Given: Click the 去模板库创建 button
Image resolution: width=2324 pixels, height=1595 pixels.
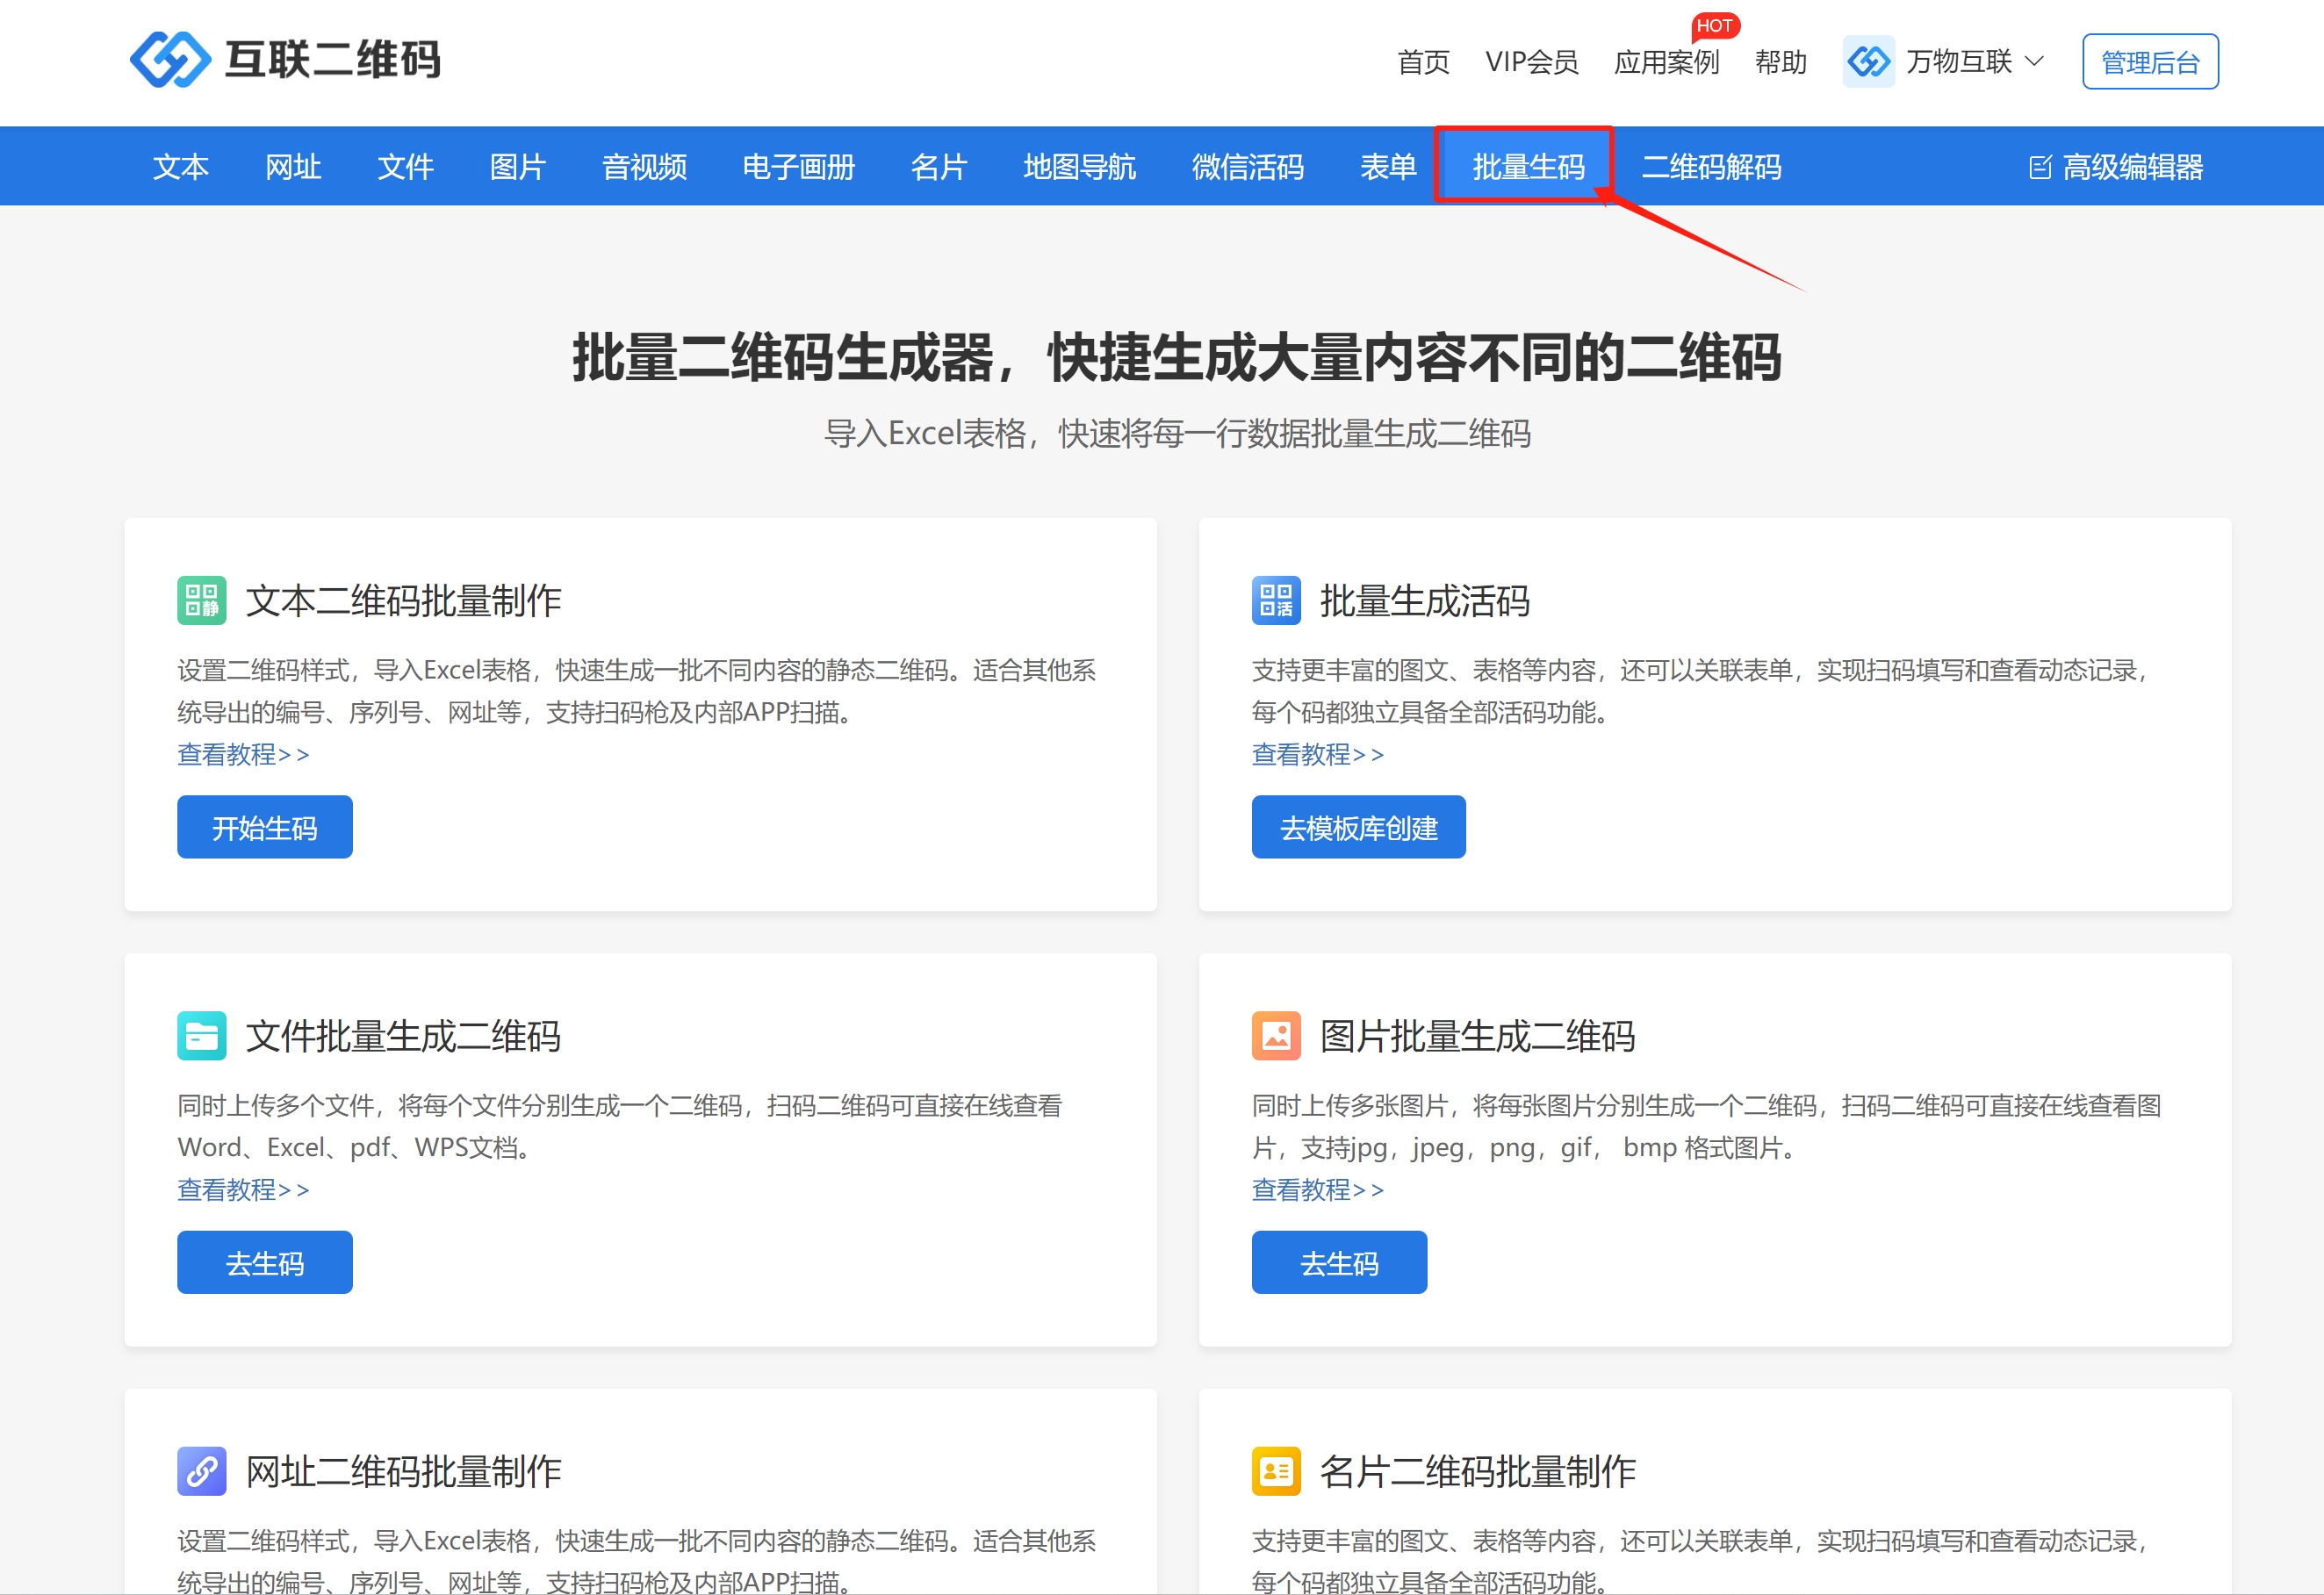Looking at the screenshot, I should [x=1358, y=827].
